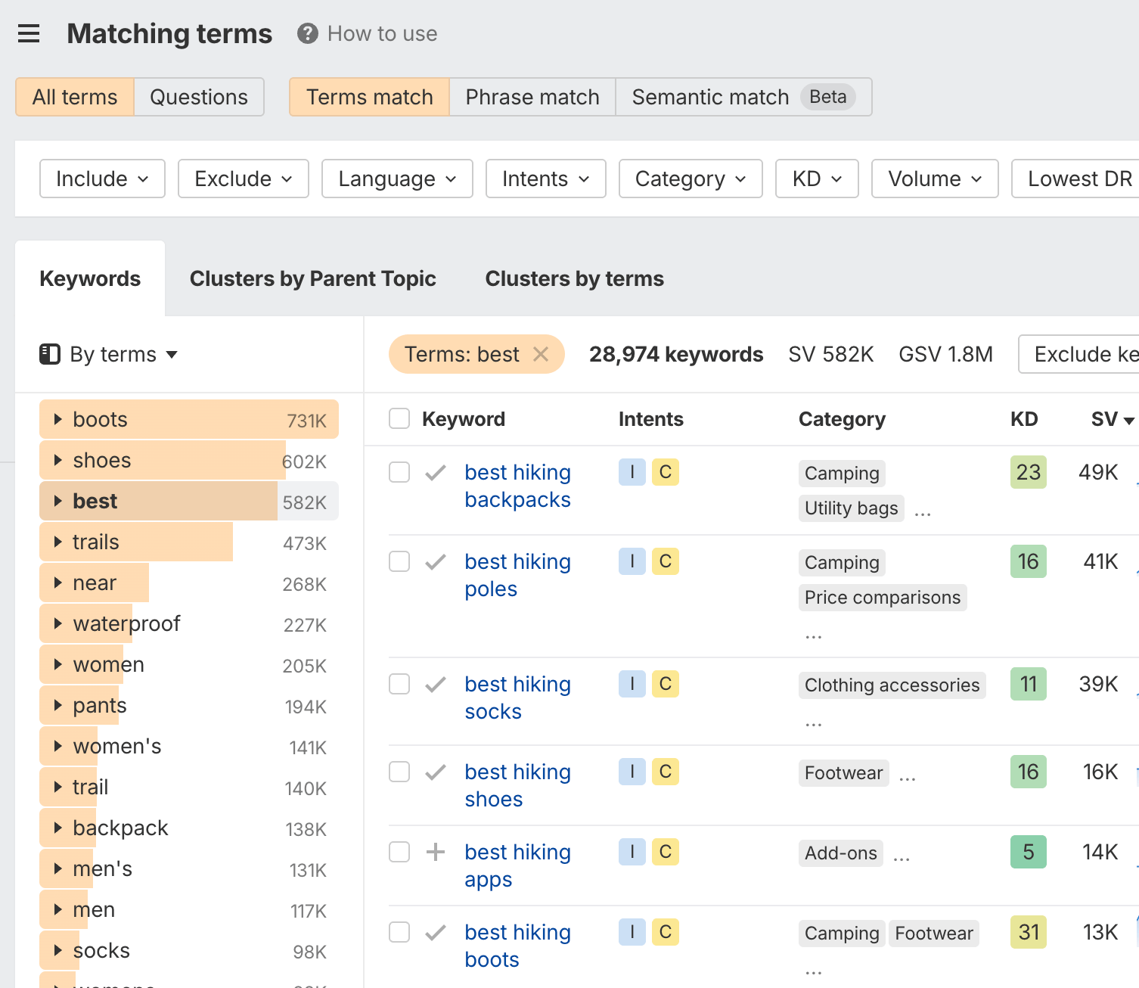Open the Category filter dropdown
This screenshot has width=1139, height=988.
691,179
